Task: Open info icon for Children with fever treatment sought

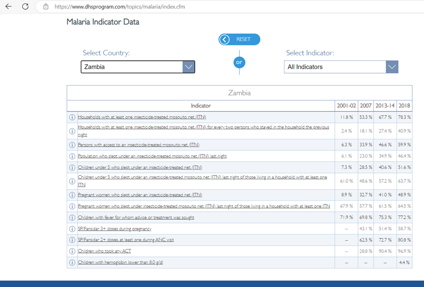Action: pos(72,218)
